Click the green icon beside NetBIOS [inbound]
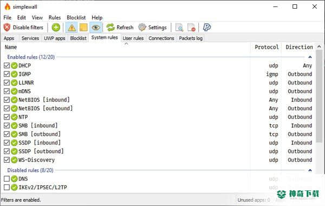 (14, 100)
